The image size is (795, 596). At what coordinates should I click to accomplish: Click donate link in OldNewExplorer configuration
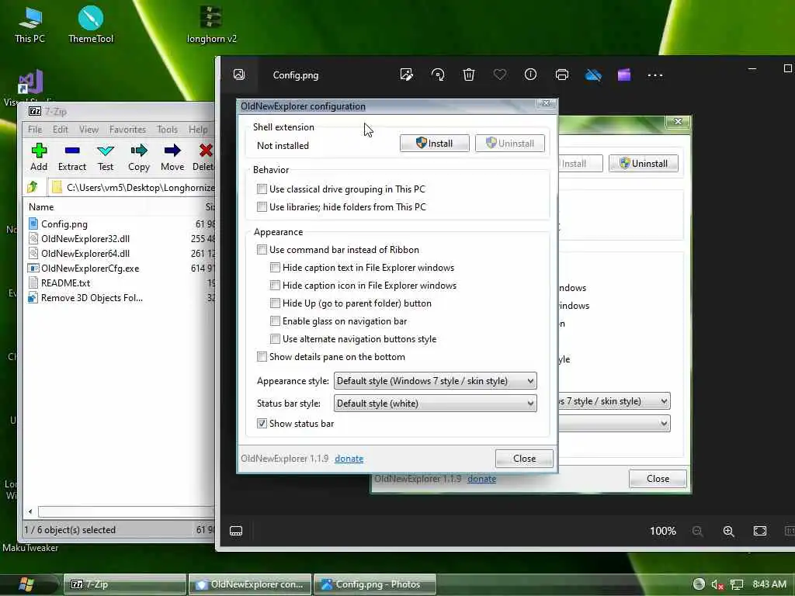coord(349,458)
